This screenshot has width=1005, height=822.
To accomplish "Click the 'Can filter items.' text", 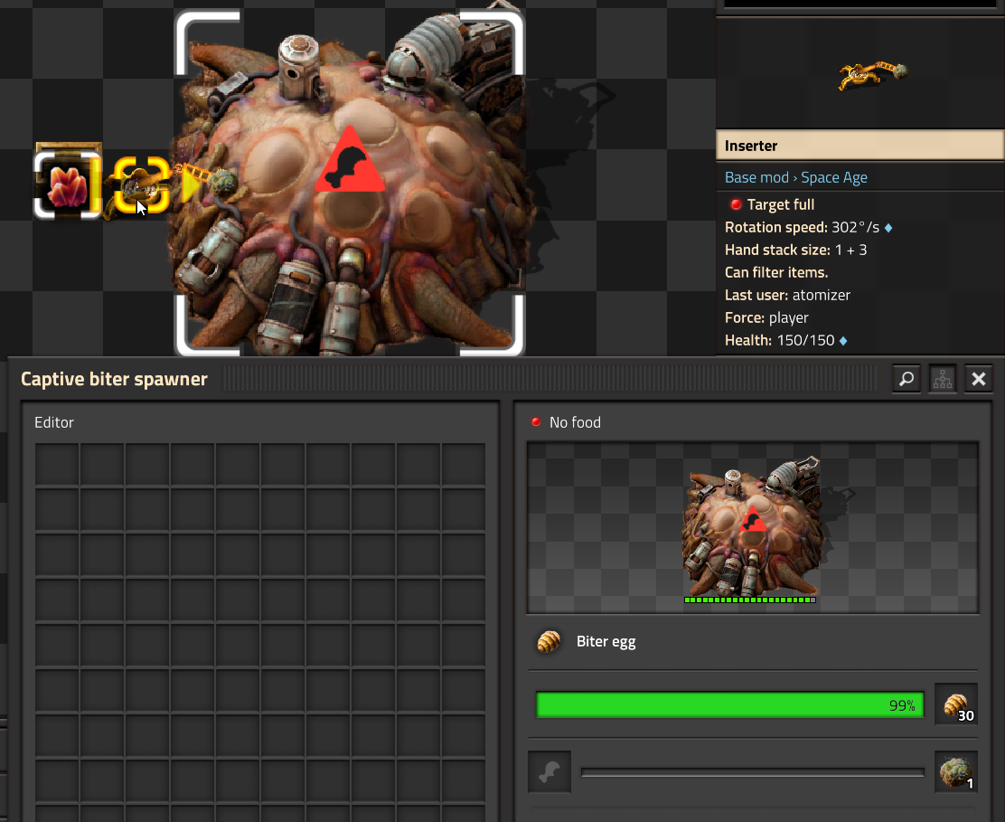I will (776, 272).
